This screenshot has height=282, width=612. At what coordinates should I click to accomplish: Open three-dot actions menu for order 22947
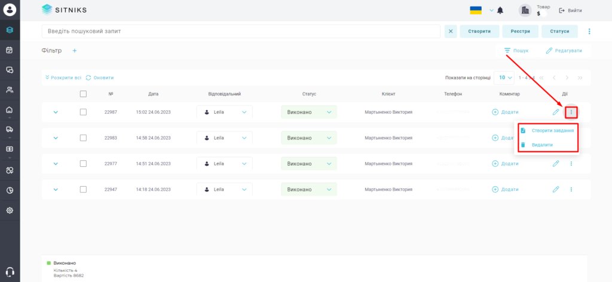pyautogui.click(x=571, y=190)
